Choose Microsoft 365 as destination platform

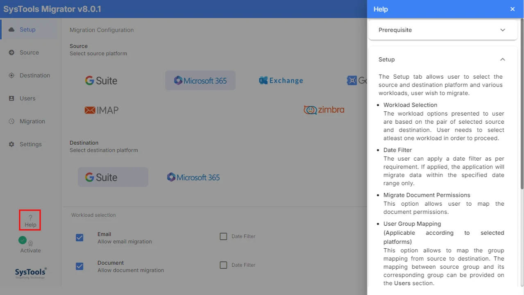point(193,177)
